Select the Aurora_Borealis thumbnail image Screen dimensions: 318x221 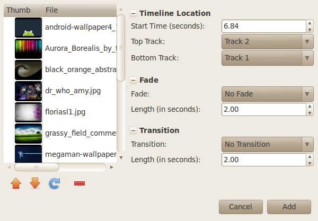28,48
